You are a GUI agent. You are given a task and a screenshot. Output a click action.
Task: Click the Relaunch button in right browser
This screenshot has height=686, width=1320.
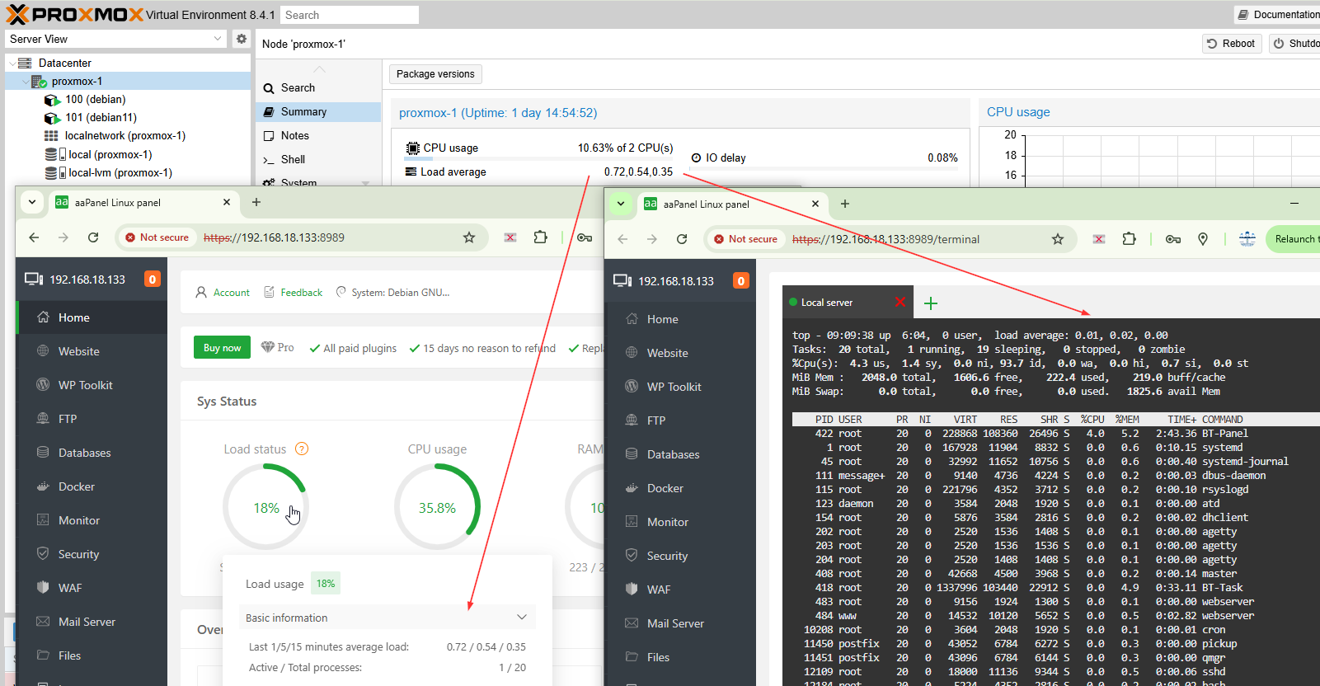[x=1294, y=239]
